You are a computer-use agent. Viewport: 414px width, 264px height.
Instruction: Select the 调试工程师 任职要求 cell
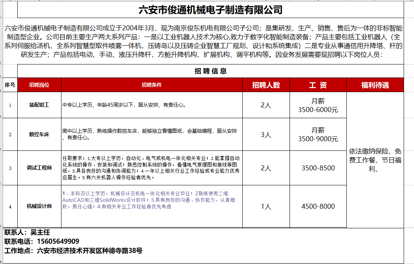(152, 168)
